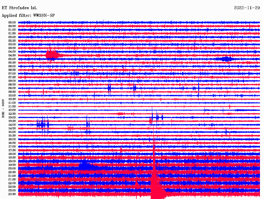Click the 00:30 time label
Viewport: 262px width, 199px height.
point(12,26)
